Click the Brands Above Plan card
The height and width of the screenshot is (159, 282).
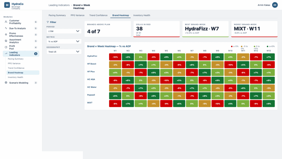click(x=108, y=29)
